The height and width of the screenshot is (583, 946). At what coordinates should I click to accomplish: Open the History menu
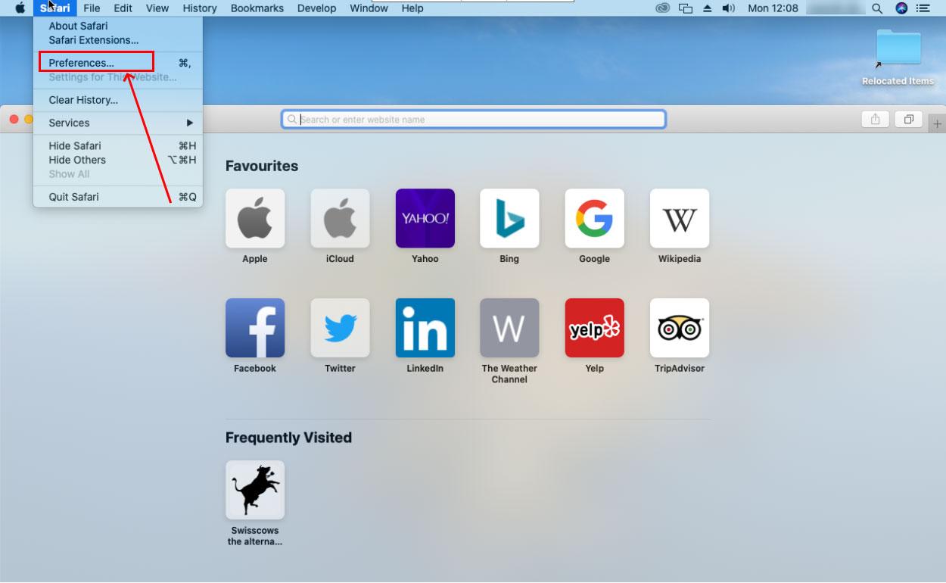click(200, 8)
